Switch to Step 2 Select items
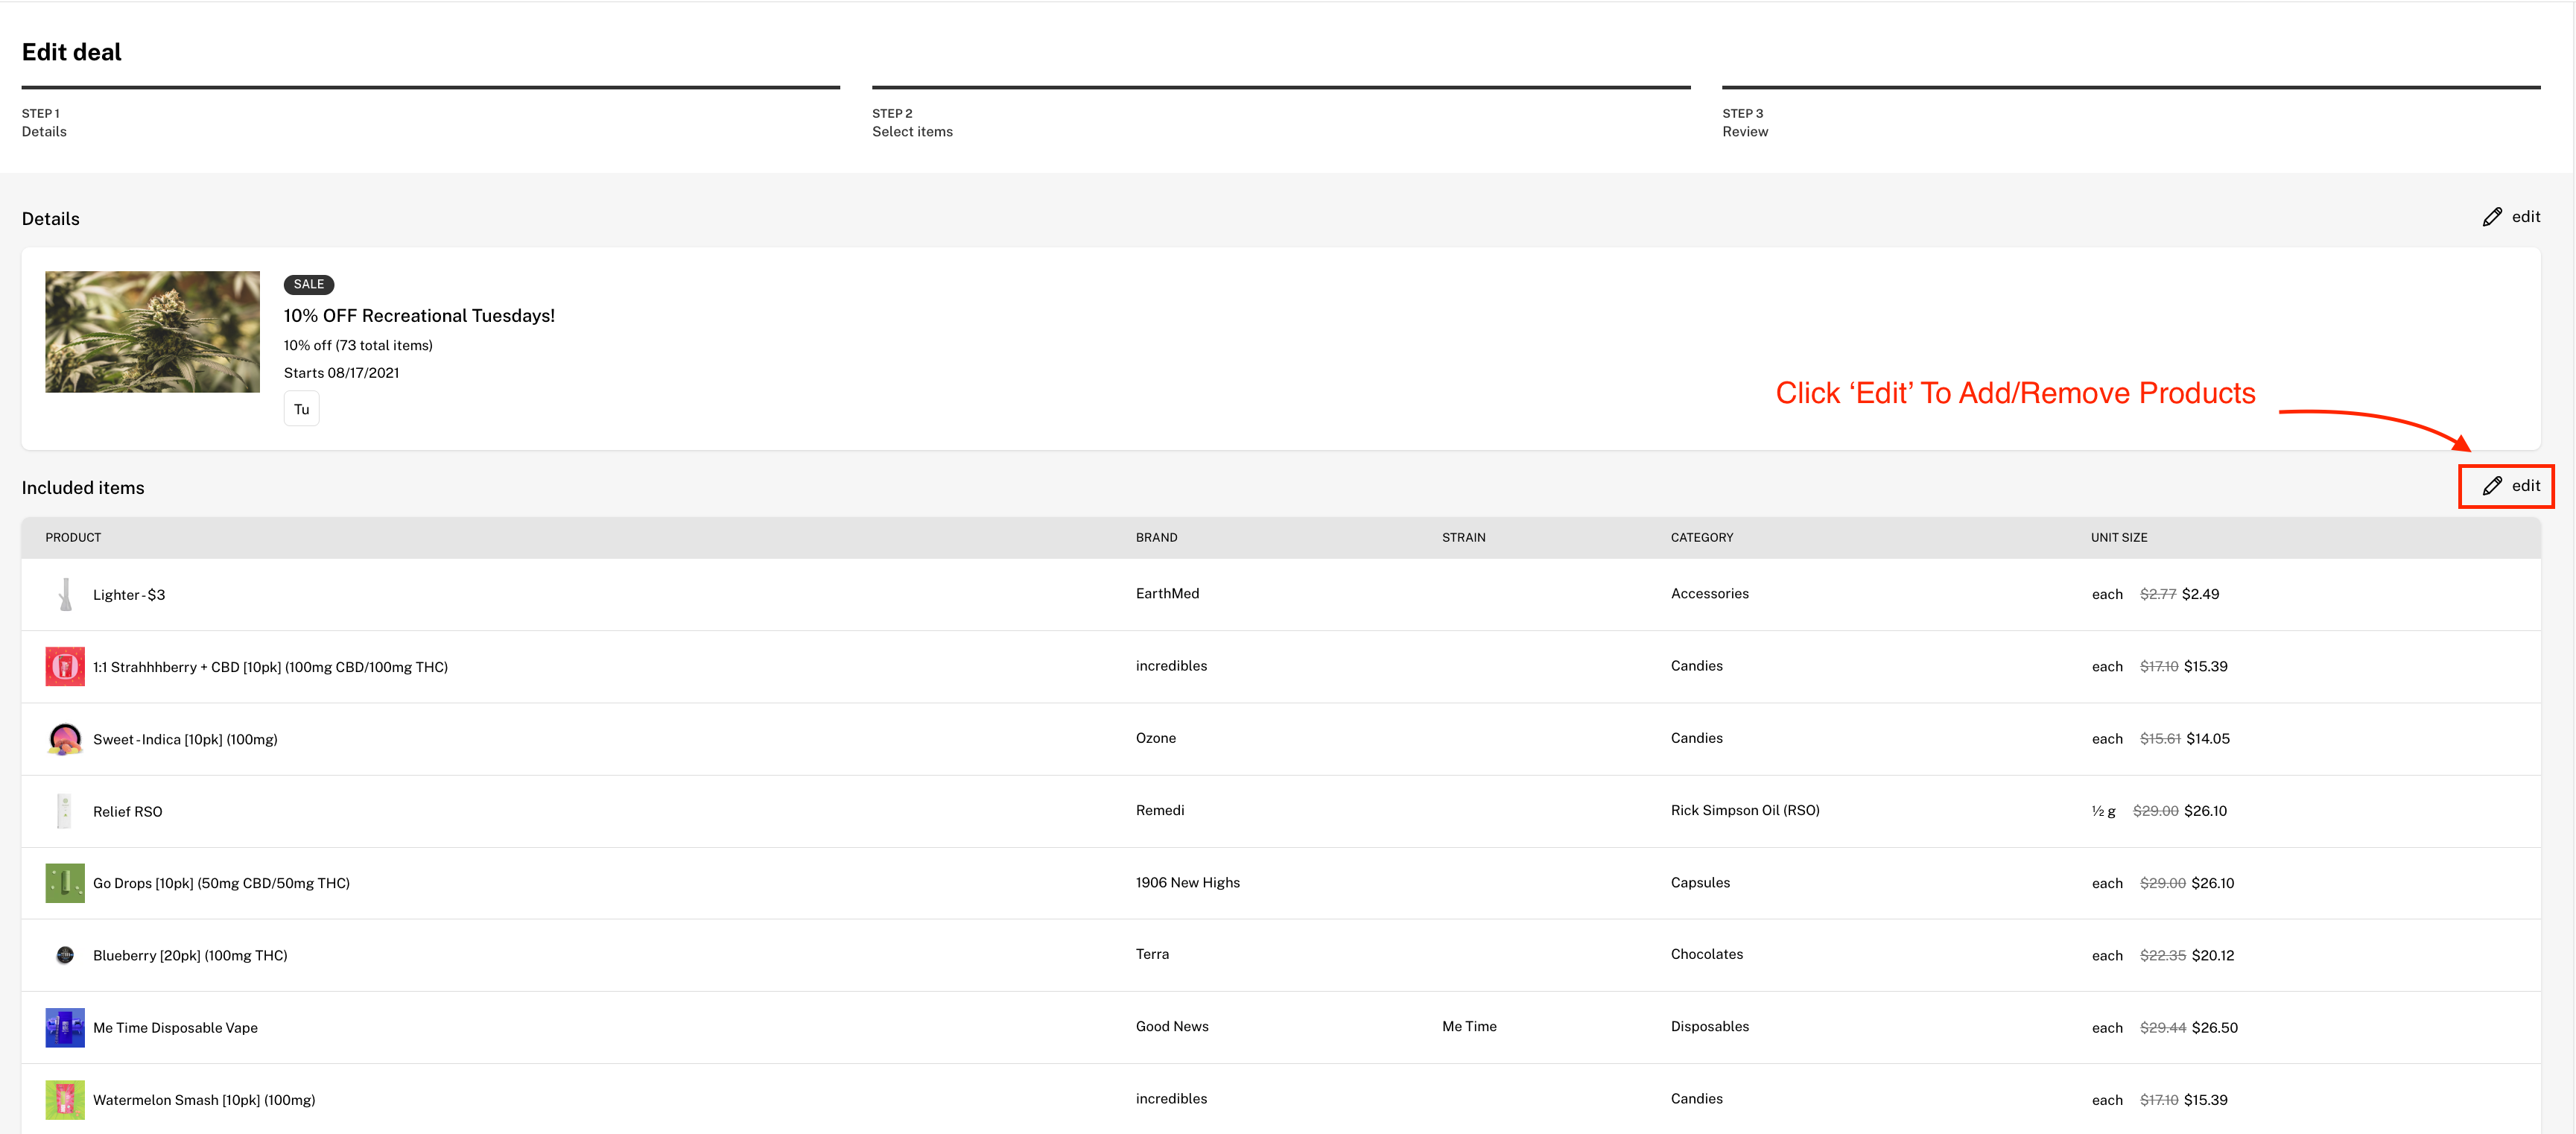Image resolution: width=2576 pixels, height=1134 pixels. 912,122
